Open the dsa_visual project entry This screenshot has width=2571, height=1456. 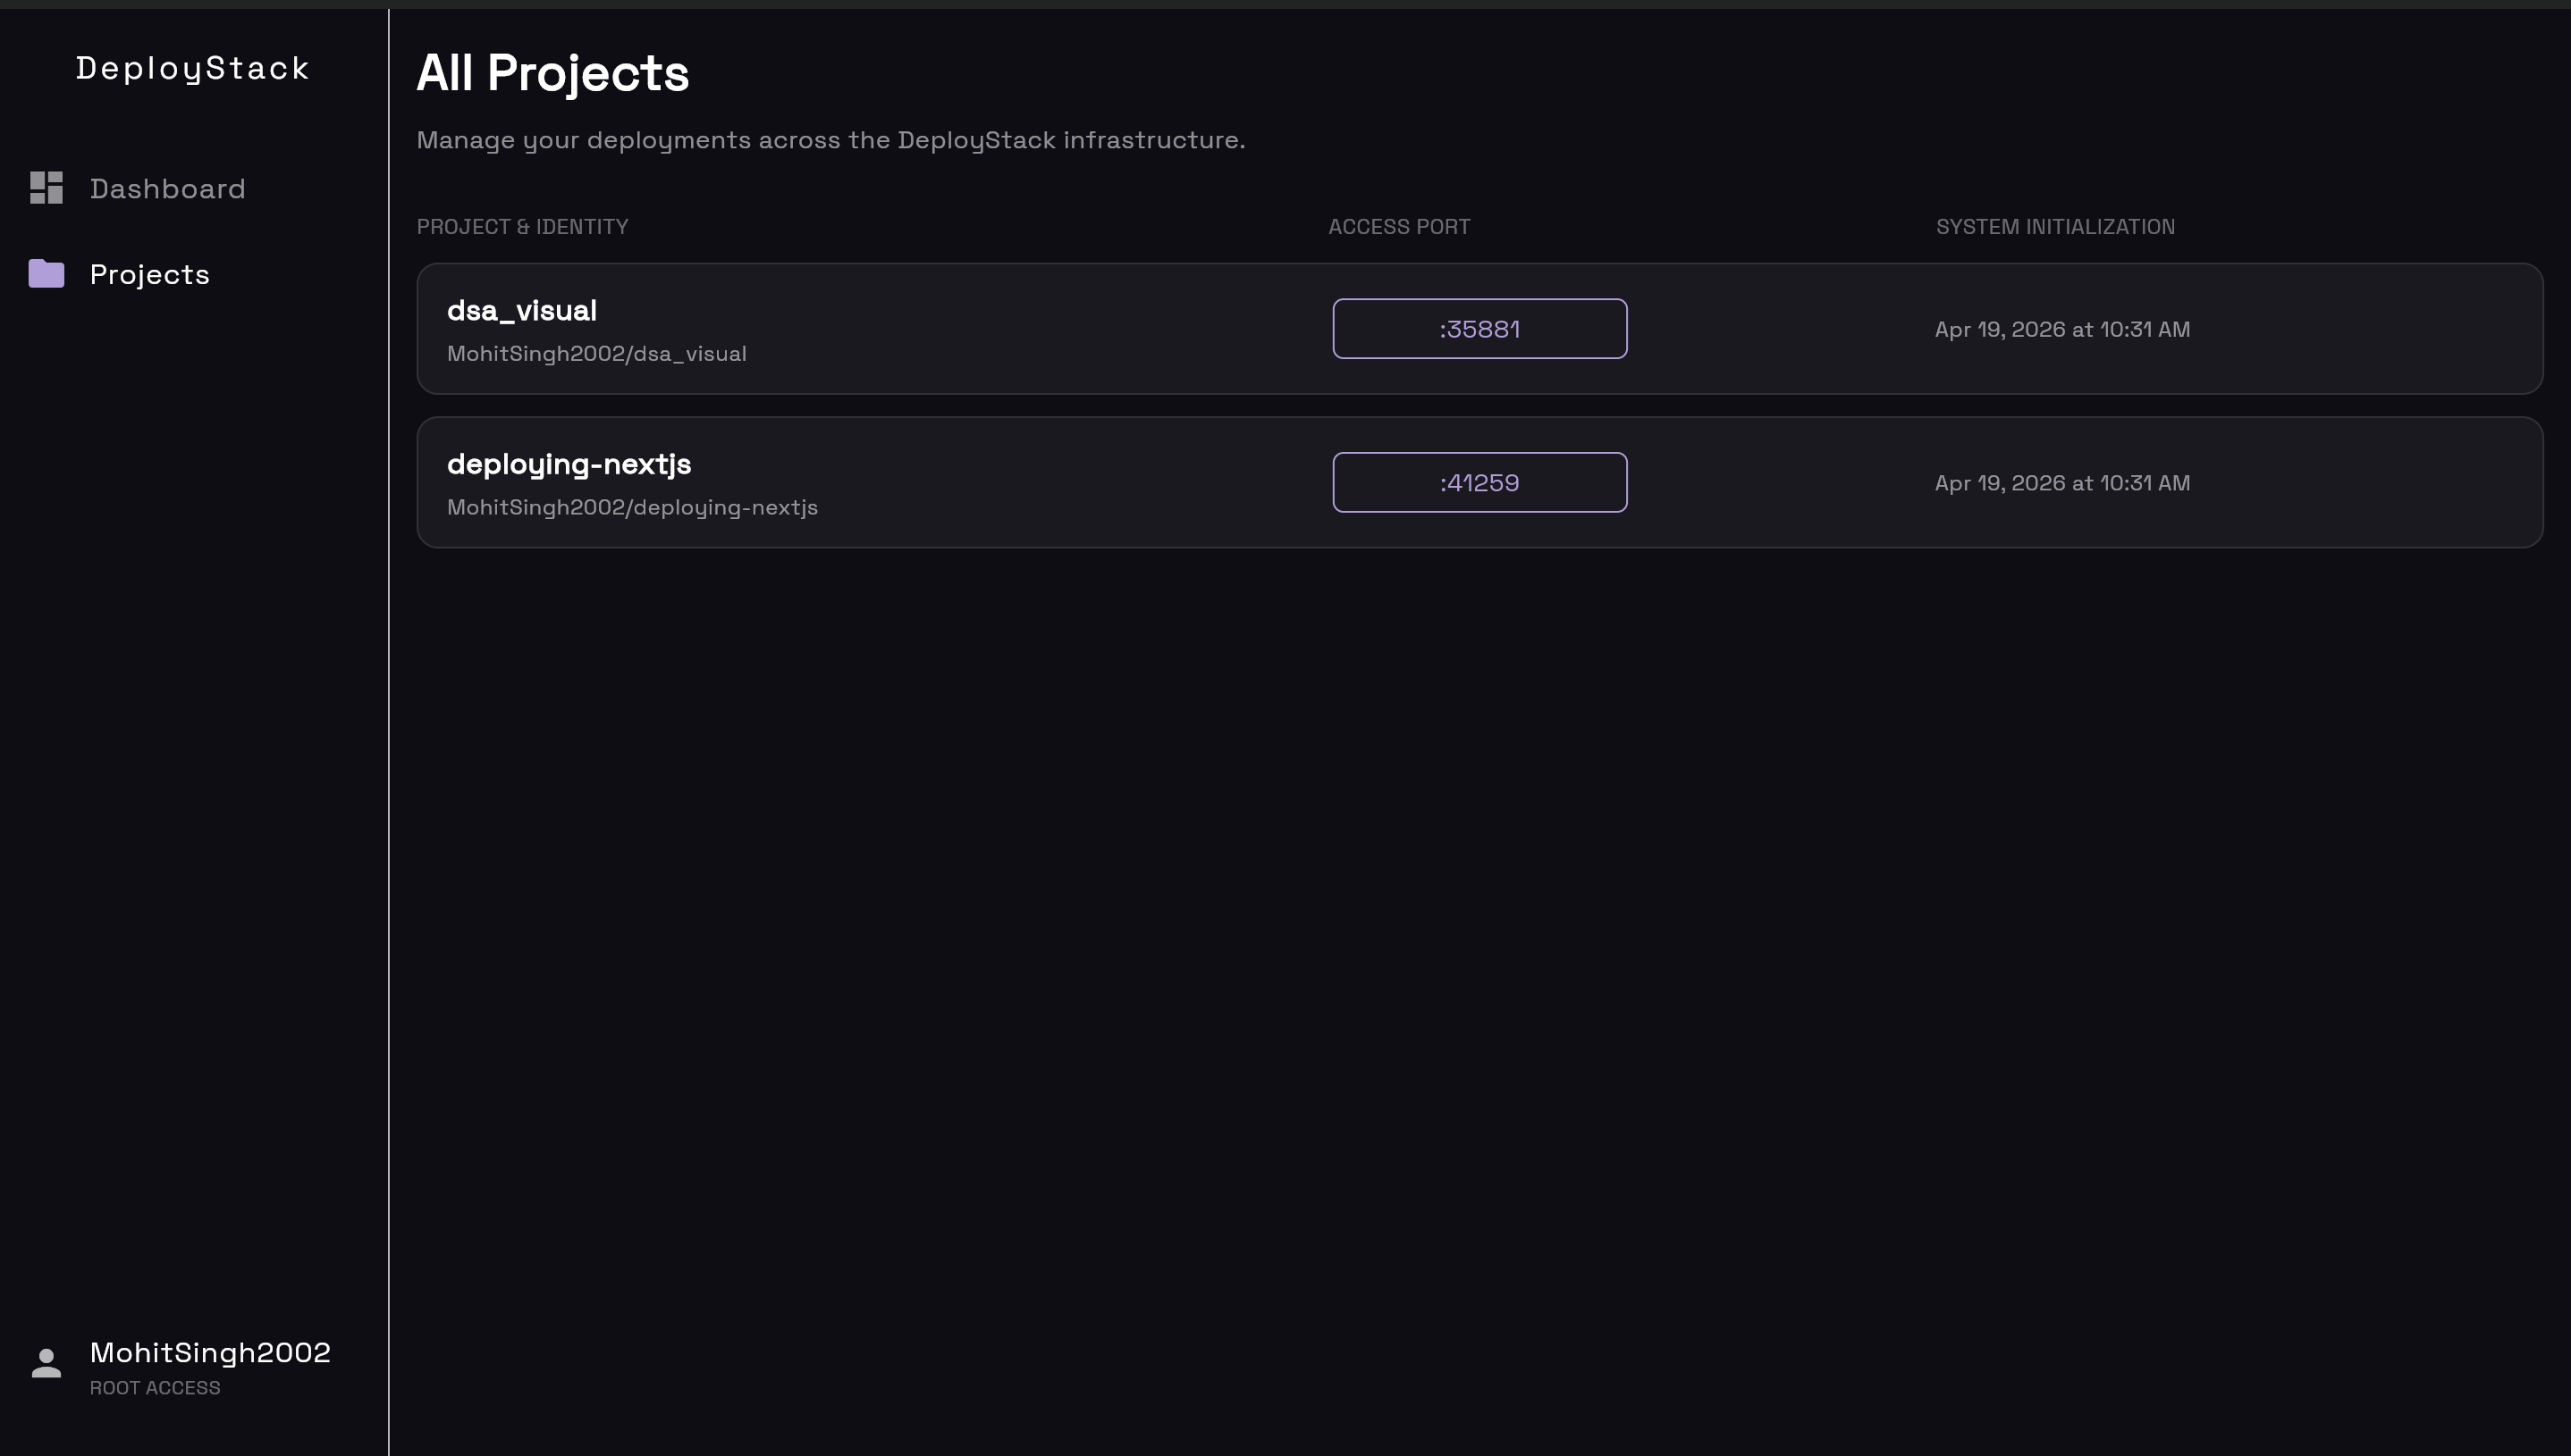521,310
